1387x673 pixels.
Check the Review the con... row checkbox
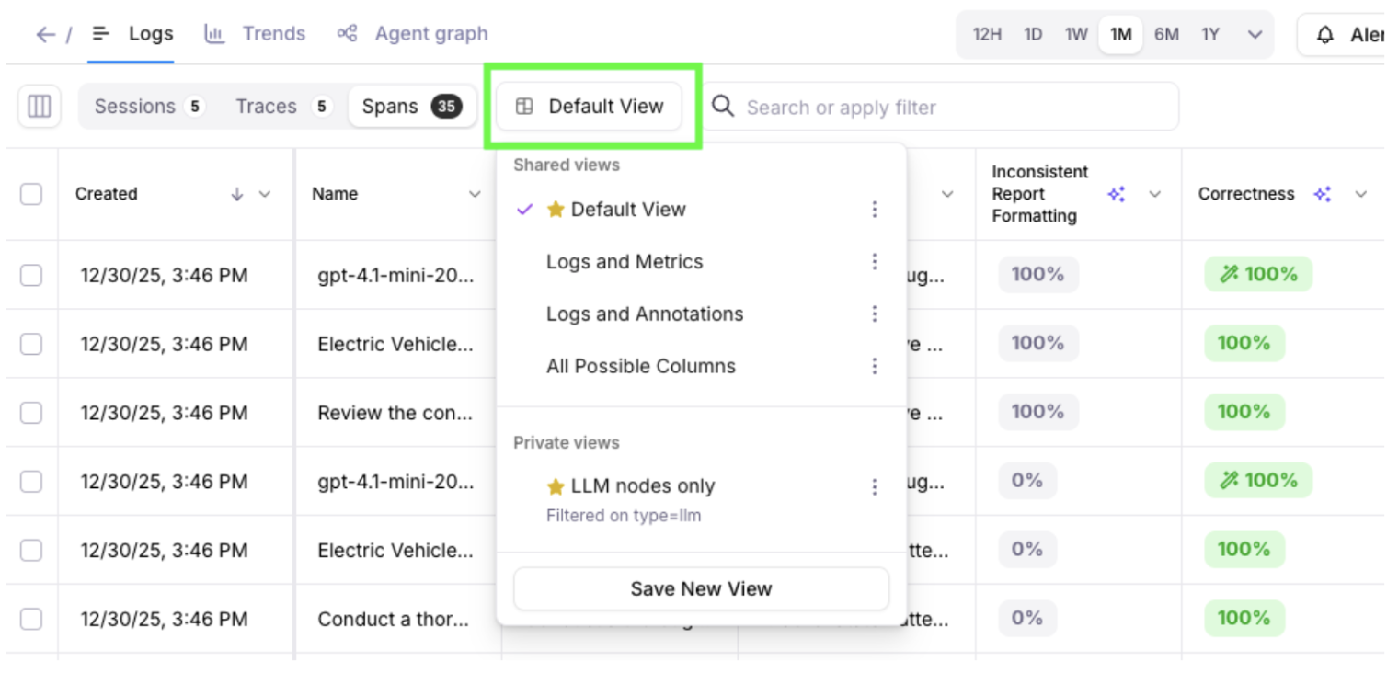coord(31,413)
